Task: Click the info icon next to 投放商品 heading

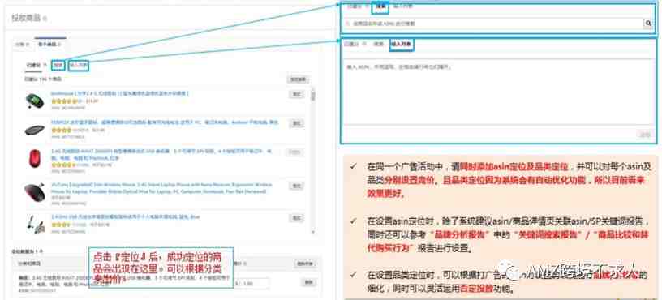Action: click(x=45, y=19)
